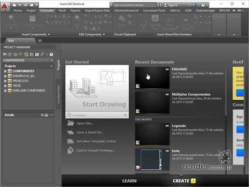Click Get More Templates Online link
Screen dimensions: 249x187
96,141
